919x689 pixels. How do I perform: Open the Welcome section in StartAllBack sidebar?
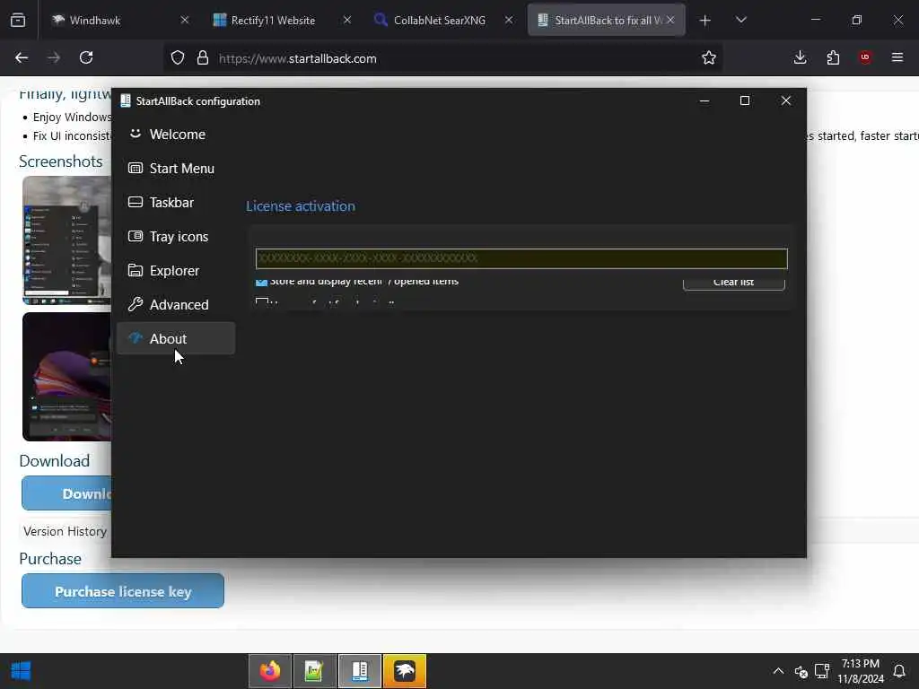(176, 135)
